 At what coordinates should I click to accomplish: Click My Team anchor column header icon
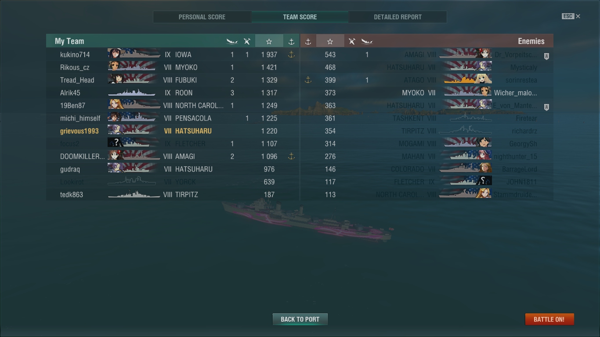[x=291, y=41]
